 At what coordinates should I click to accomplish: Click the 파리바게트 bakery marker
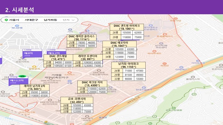[154, 51]
